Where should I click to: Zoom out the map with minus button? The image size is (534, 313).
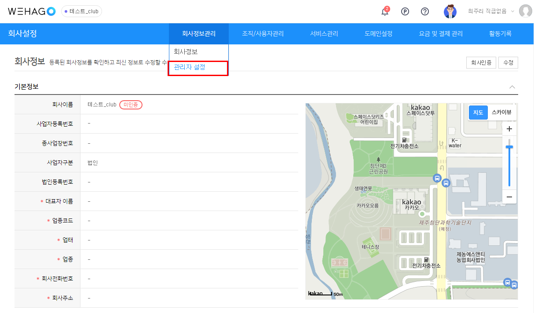(509, 197)
